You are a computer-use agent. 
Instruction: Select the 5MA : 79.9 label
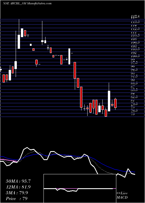click(17, 193)
